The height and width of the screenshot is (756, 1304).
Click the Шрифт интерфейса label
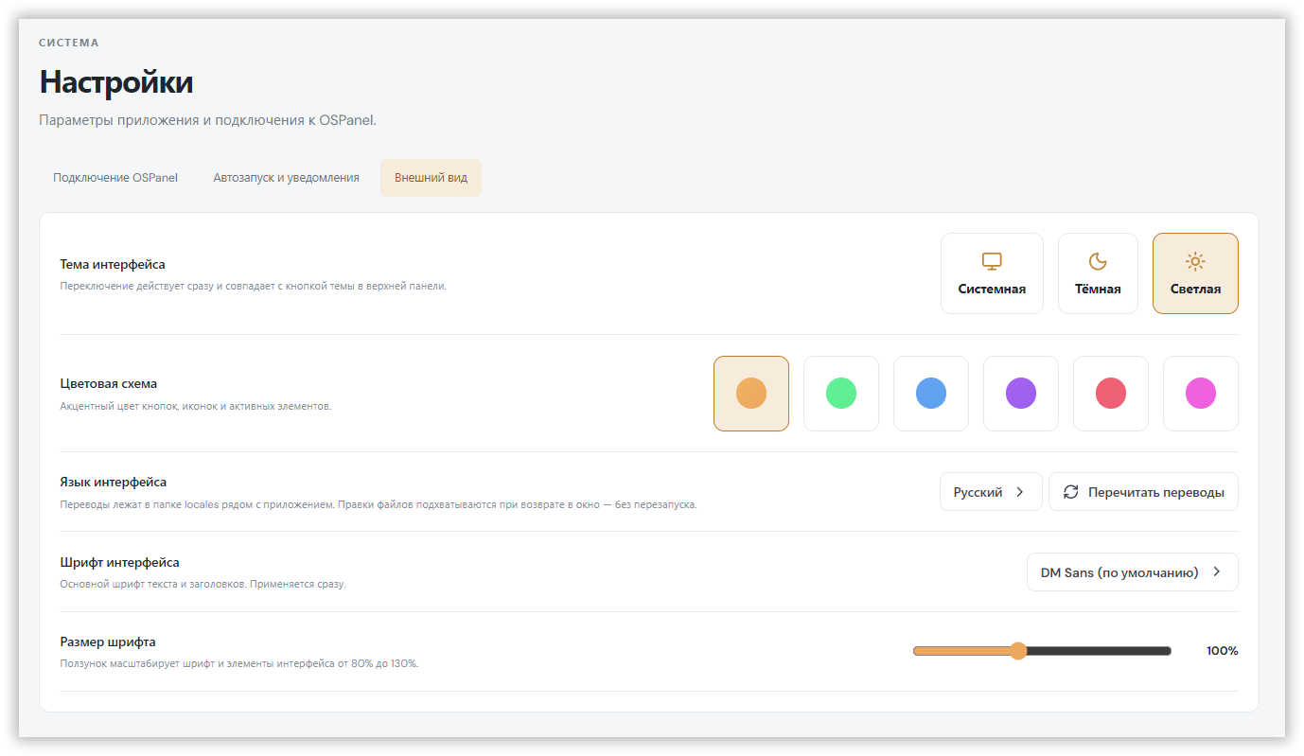pos(119,563)
